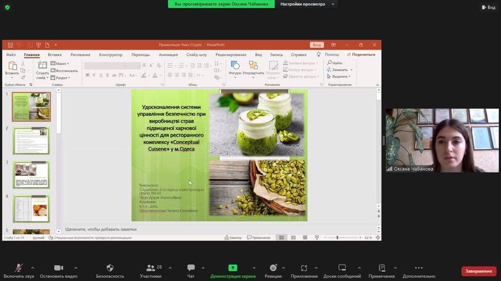Open the Приложения apps icon
The height and width of the screenshot is (281, 501).
tap(304, 268)
